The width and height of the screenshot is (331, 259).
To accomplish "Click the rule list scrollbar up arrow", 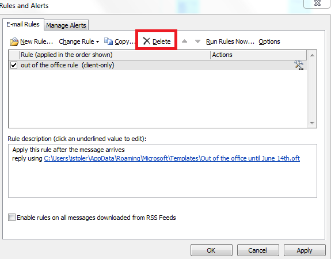I will pos(312,55).
